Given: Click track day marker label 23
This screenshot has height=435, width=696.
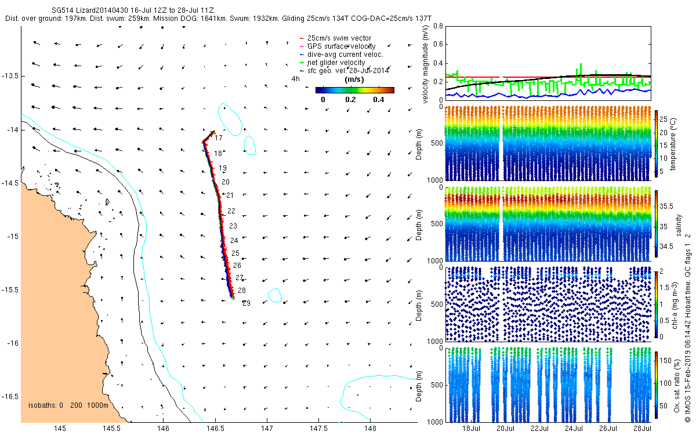Looking at the screenshot, I should tap(233, 226).
